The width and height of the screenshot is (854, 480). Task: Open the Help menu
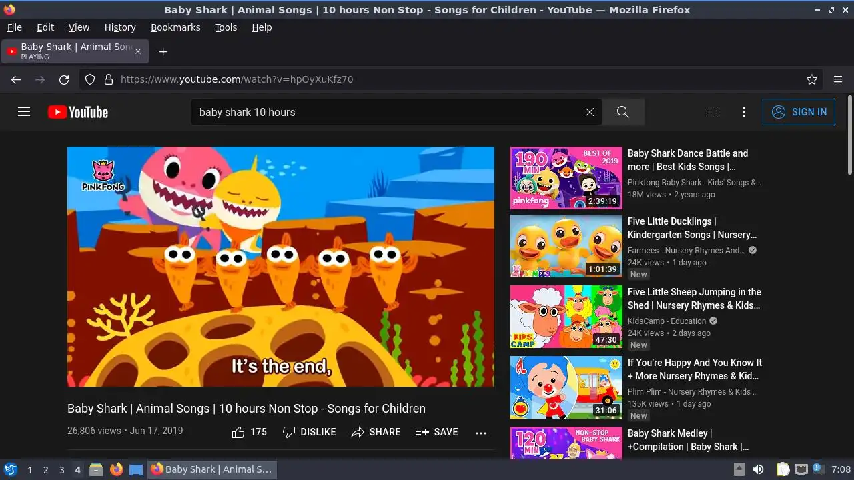(x=262, y=27)
